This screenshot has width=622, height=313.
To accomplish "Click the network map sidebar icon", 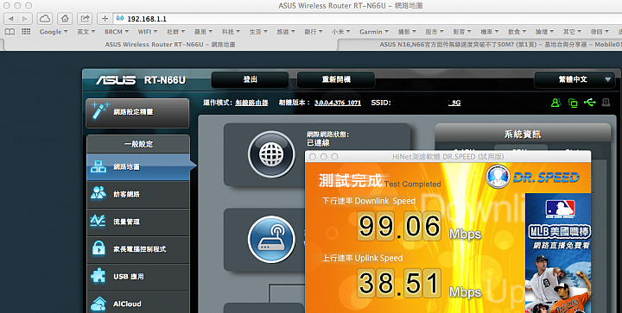I will tap(98, 167).
